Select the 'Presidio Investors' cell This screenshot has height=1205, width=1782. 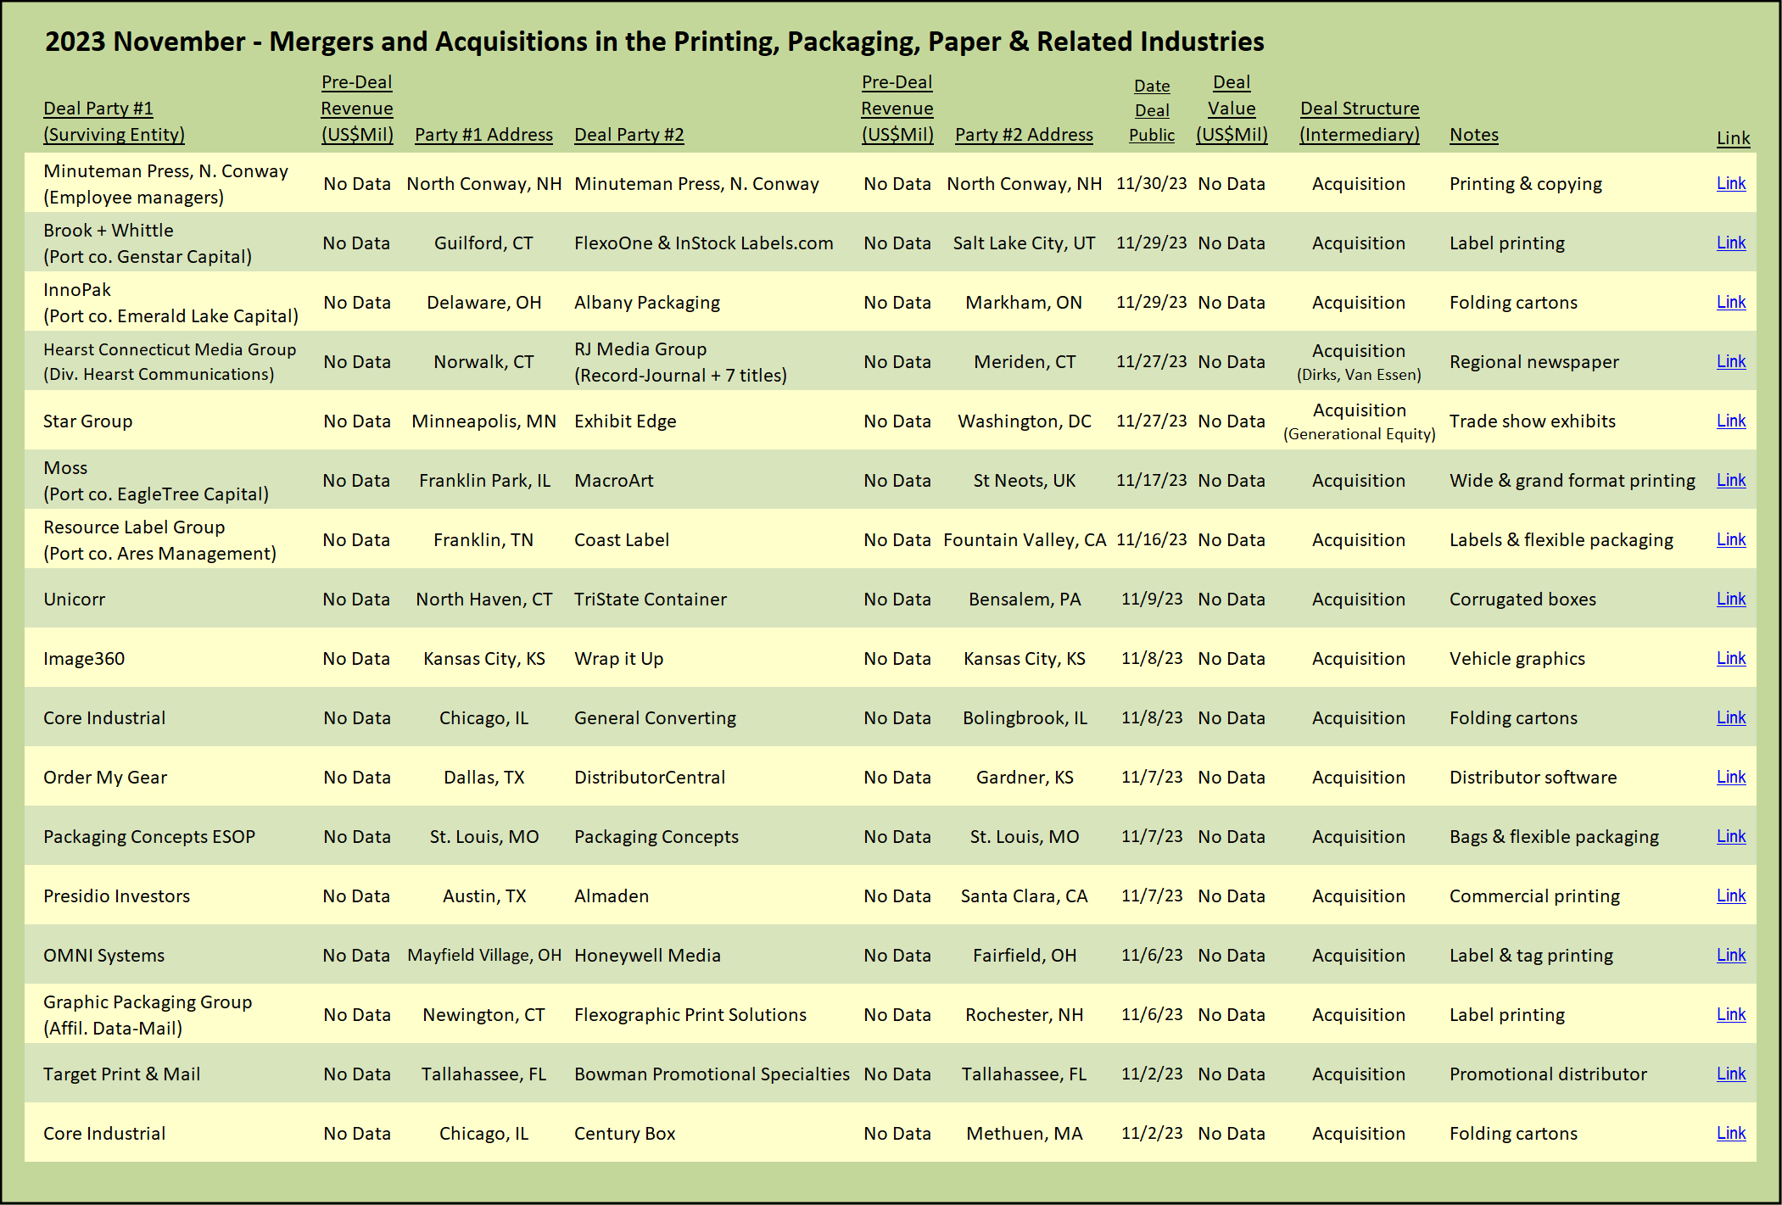116,896
